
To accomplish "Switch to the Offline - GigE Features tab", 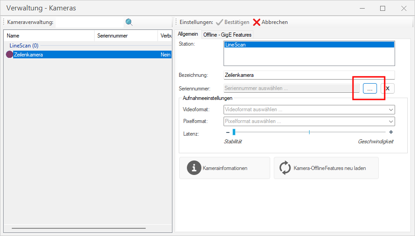I will tap(227, 35).
